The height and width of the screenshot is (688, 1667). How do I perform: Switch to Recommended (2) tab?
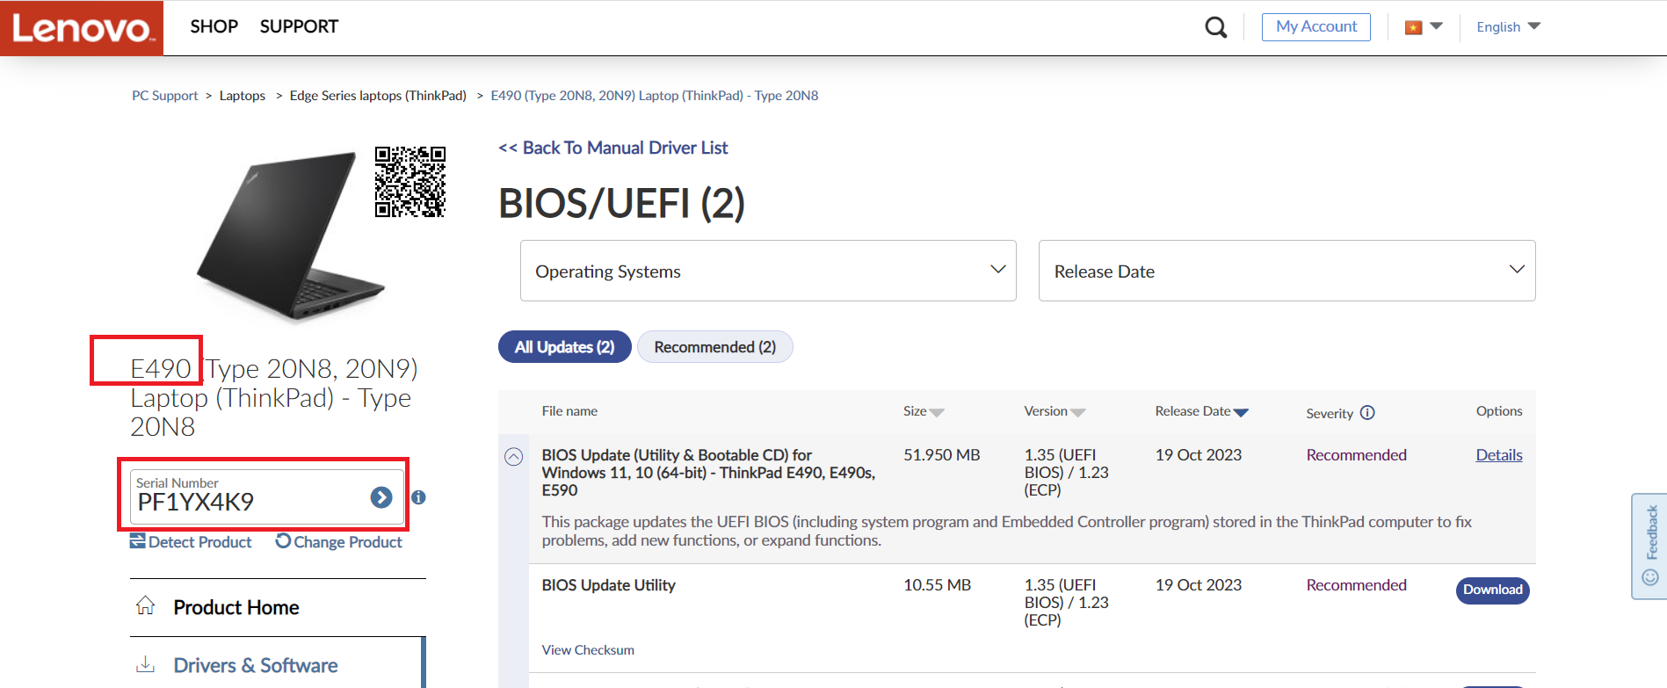[x=714, y=347]
